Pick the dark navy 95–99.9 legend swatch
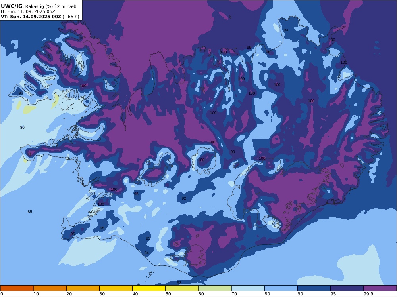The width and height of the screenshot is (397, 297). (347, 288)
